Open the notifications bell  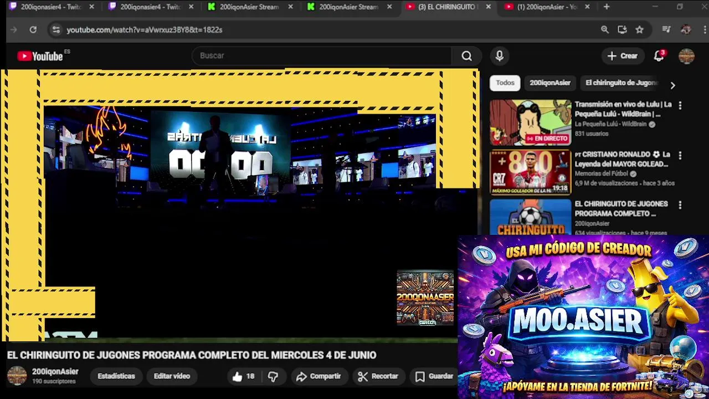659,56
